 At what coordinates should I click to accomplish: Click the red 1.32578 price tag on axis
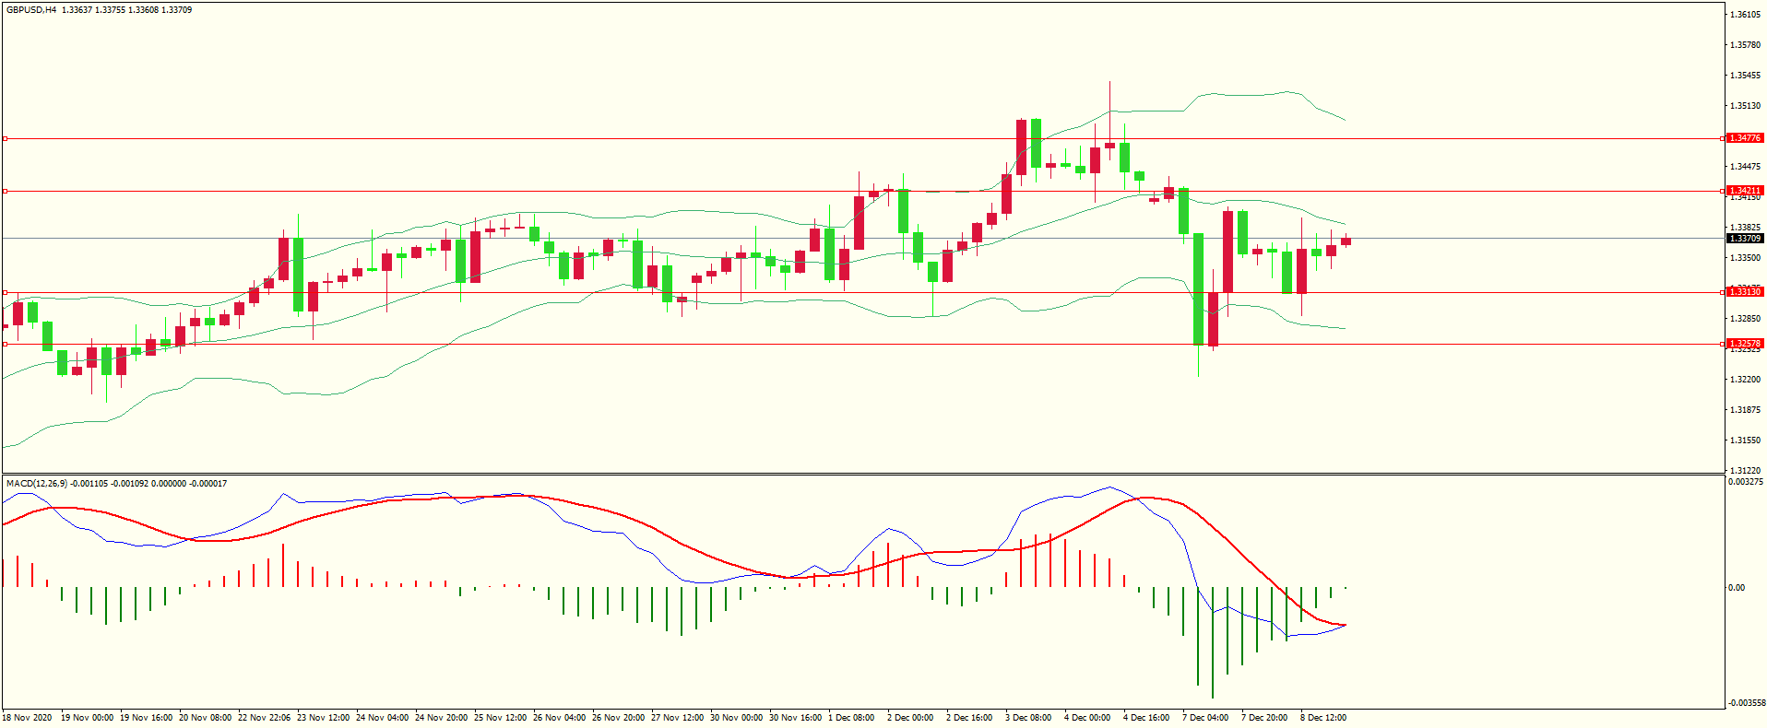point(1744,344)
